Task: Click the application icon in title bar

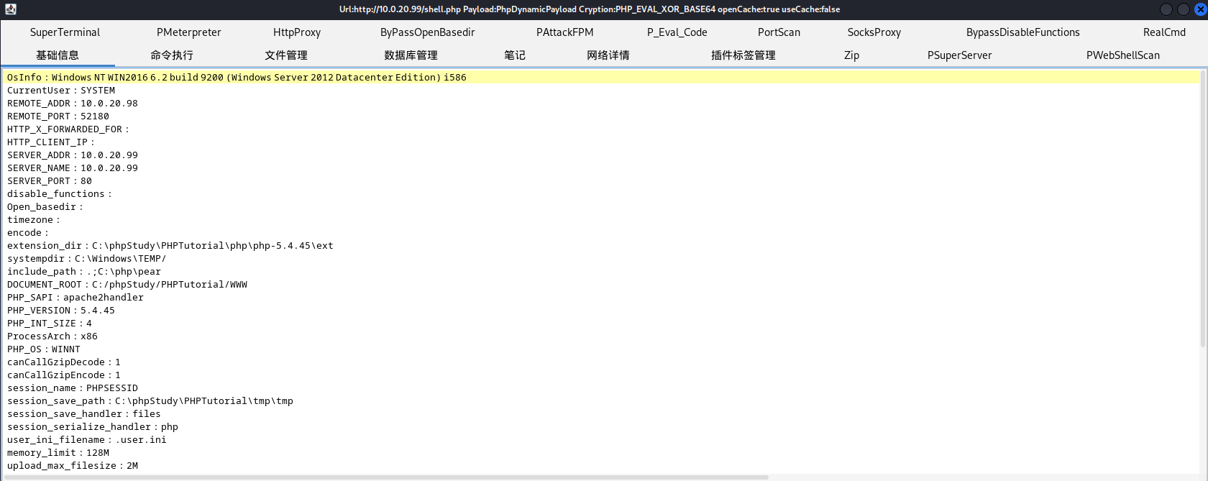Action: click(x=10, y=9)
